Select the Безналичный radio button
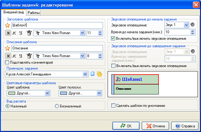This screenshot has height=132, width=201. [x=57, y=106]
